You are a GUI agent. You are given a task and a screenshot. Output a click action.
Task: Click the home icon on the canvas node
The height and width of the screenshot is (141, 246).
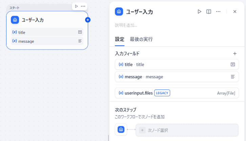pyautogui.click(x=15, y=20)
